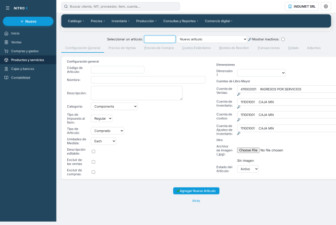Search accounts icon under Cuenta de Ajustes
Viewport: 336px width, 225px height.
(239, 134)
